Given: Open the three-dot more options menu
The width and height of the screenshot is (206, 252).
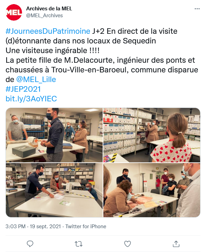Looking at the screenshot, I should pos(197,9).
